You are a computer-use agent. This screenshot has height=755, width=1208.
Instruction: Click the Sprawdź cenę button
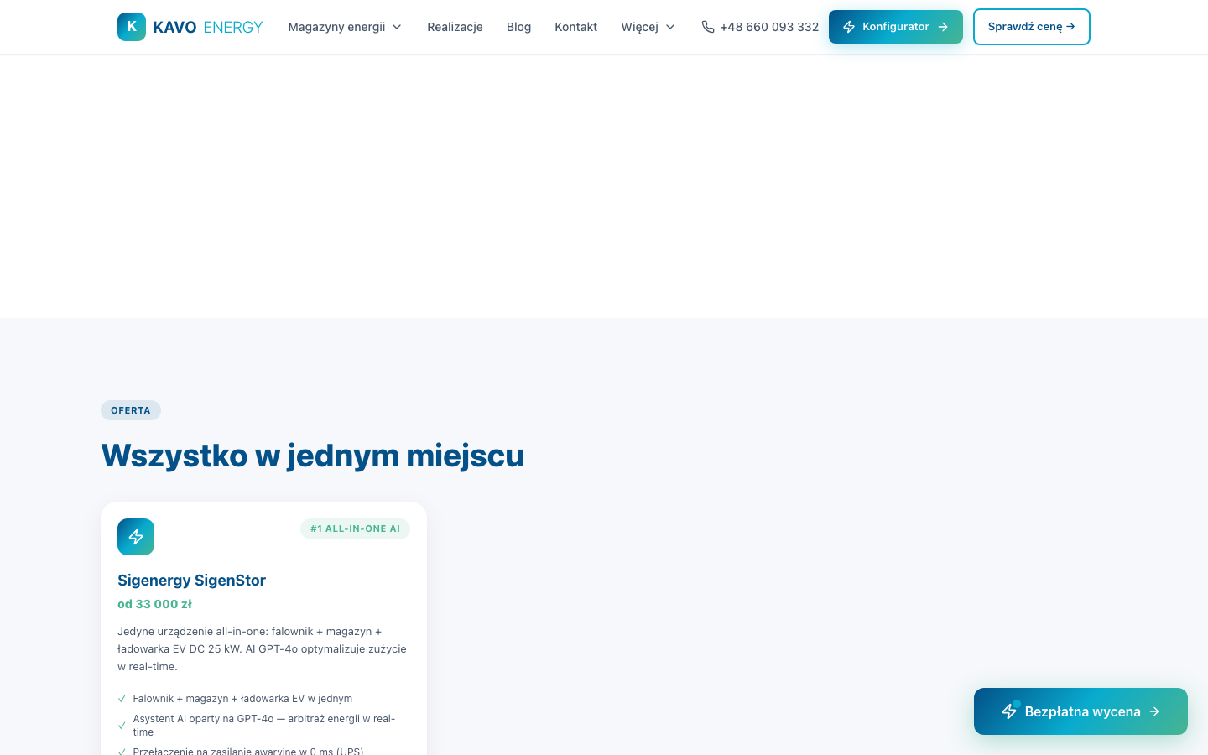1032,27
